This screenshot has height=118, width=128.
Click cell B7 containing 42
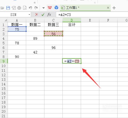point(35,52)
